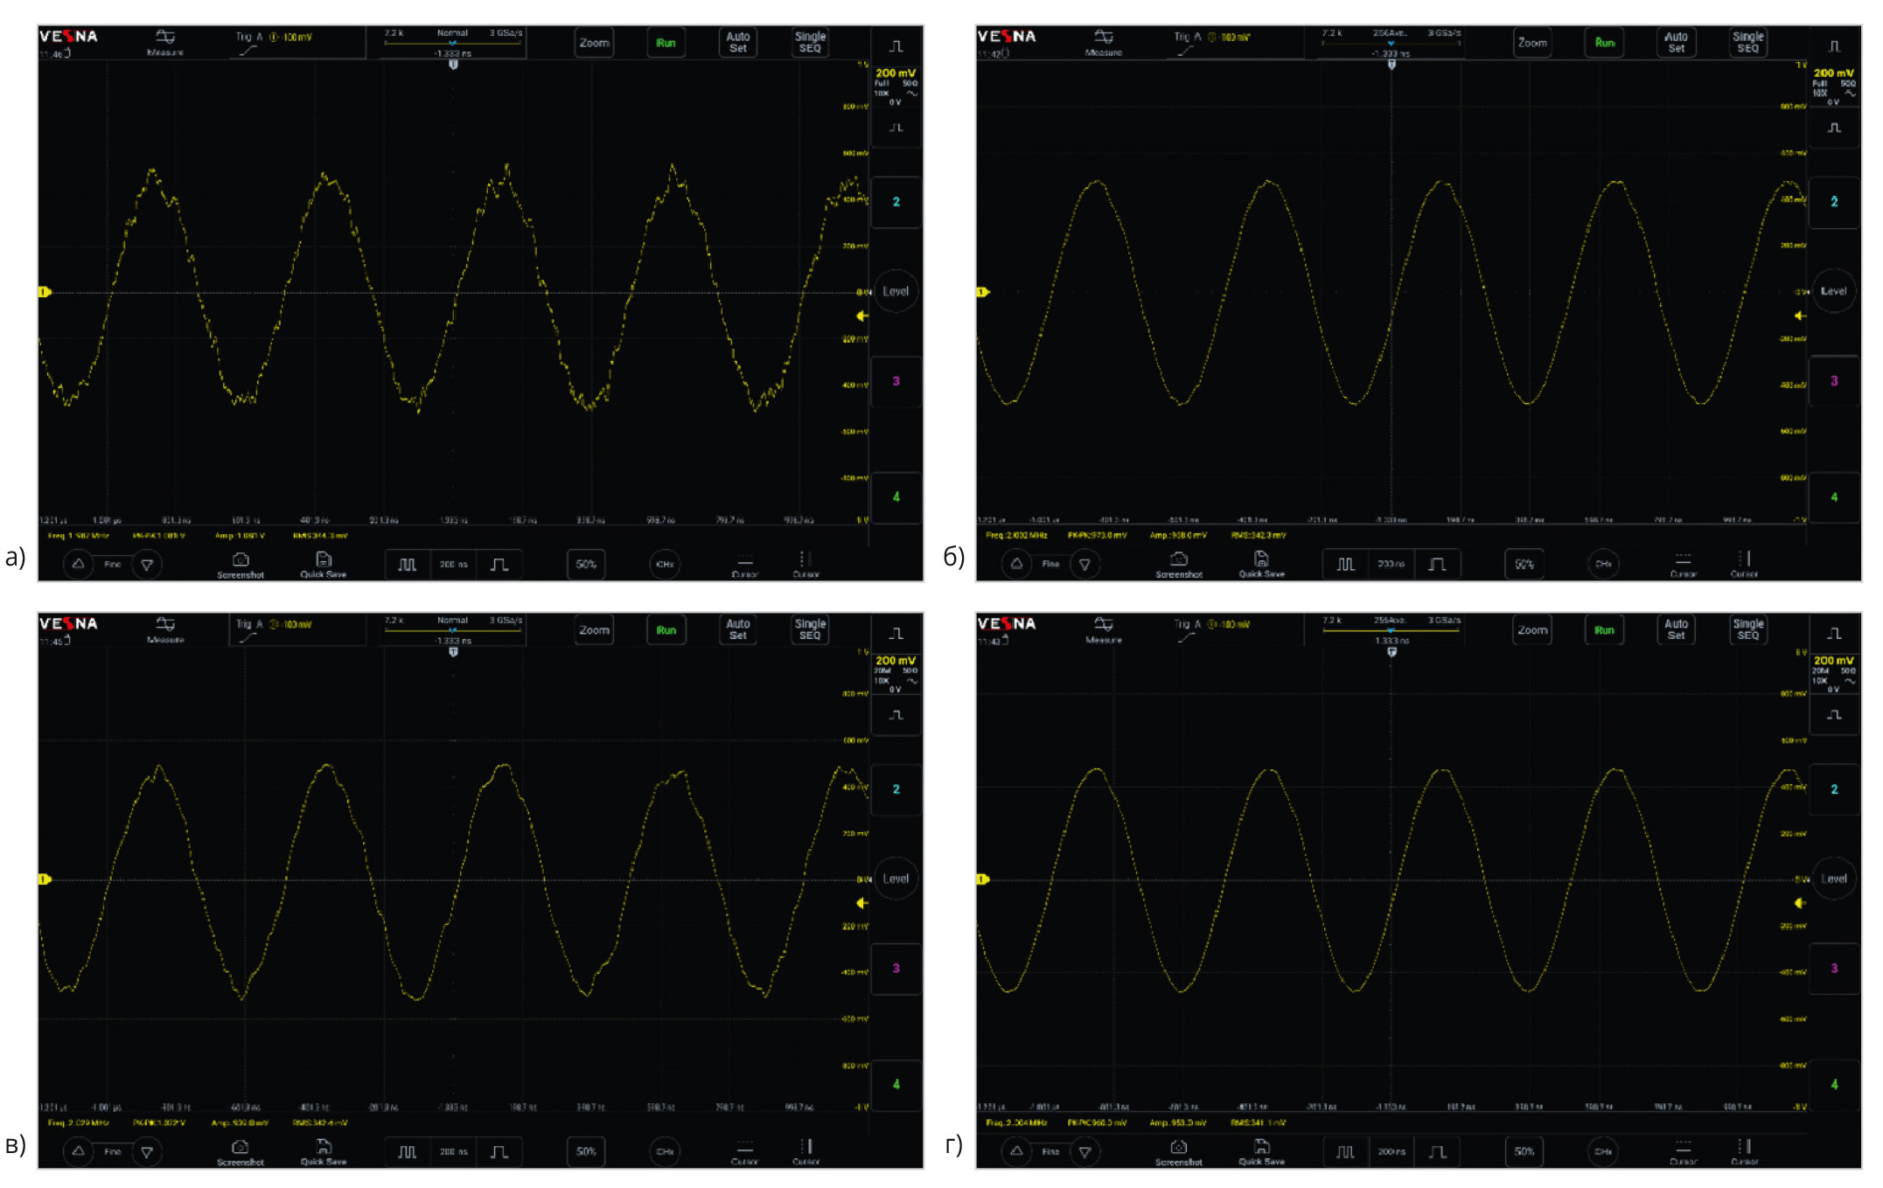This screenshot has height=1188, width=1883.
Task: Toggle the green Run button in panel а)
Action: tap(666, 43)
